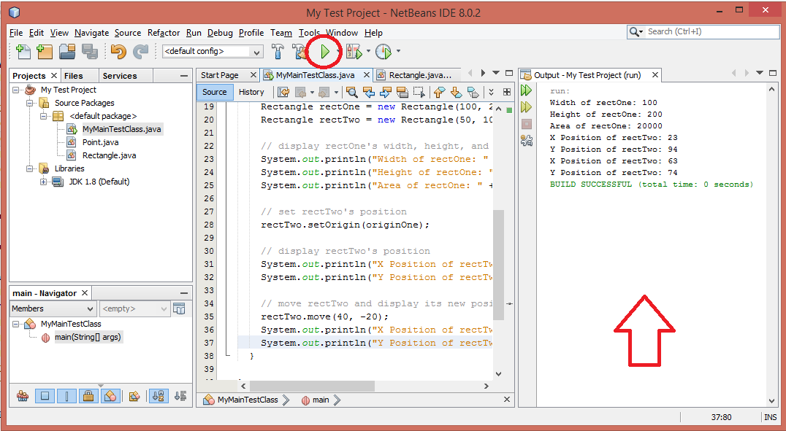This screenshot has width=786, height=431.
Task: Open the Refactor menu
Action: 164,33
